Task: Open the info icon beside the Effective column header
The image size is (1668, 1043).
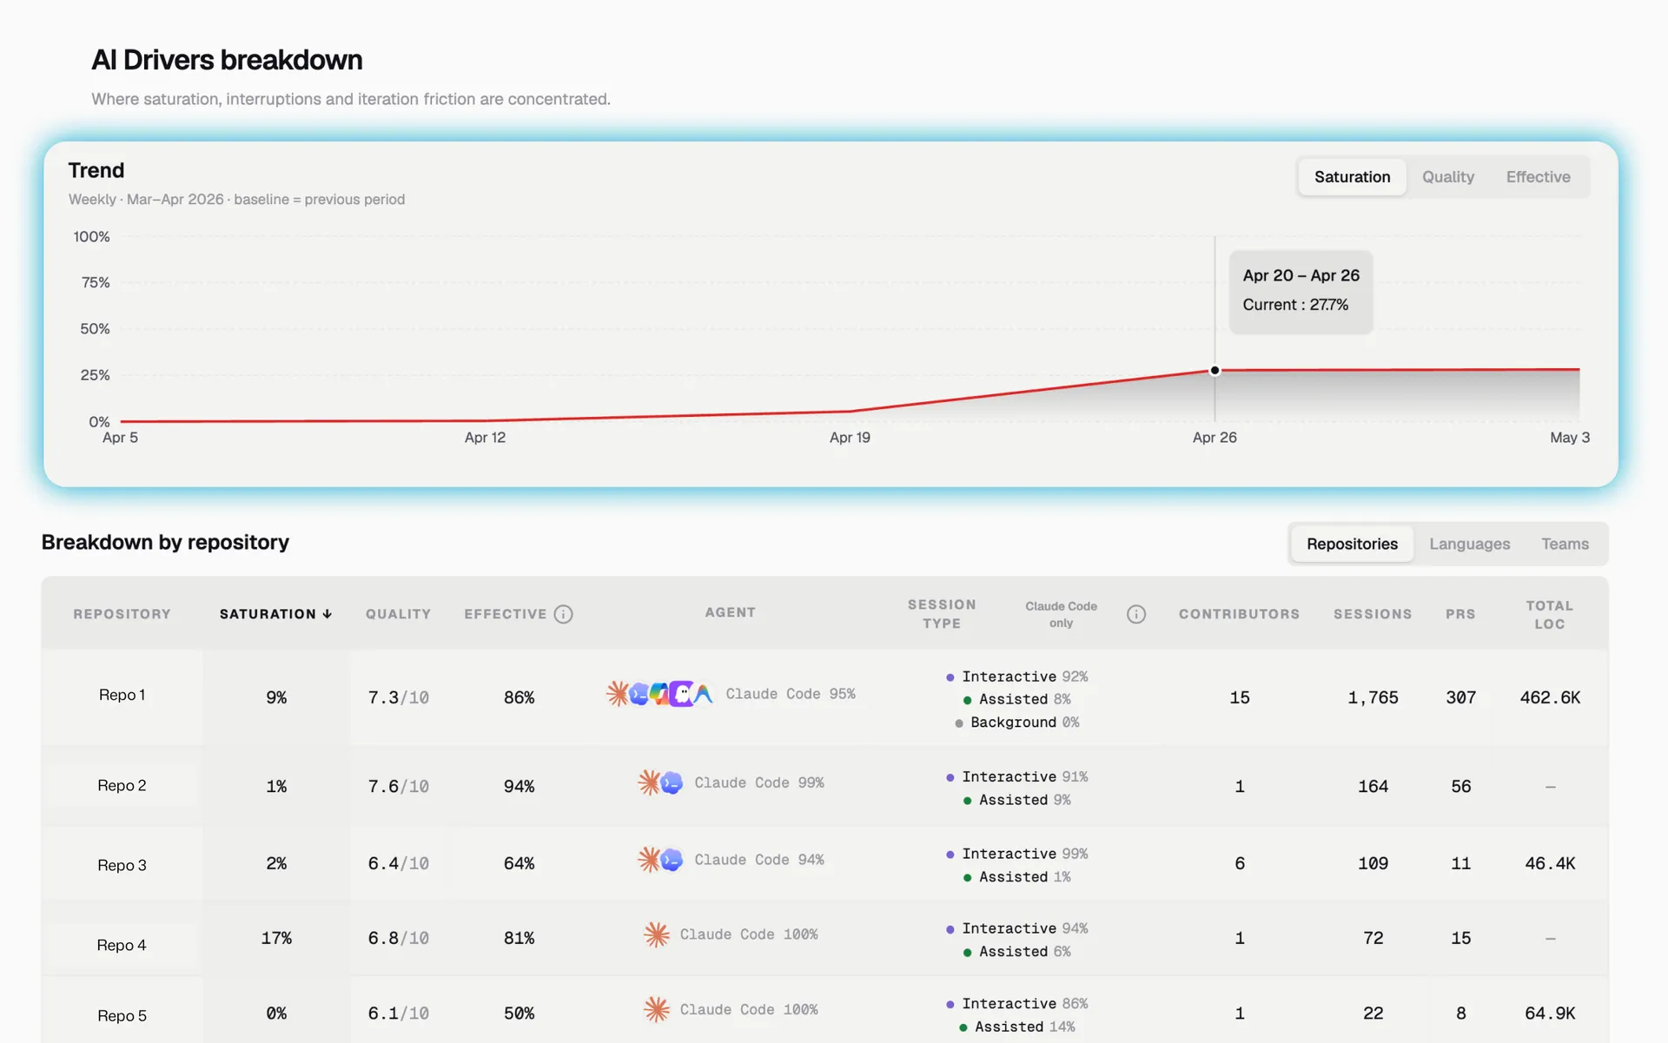Action: [x=564, y=614]
